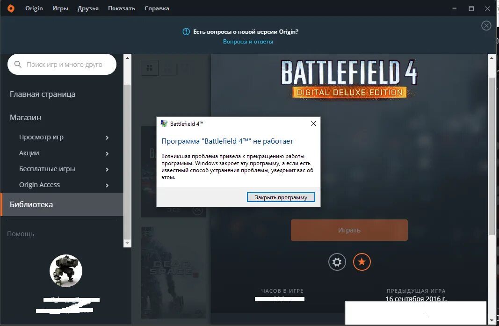Open the Origin menu

point(34,8)
